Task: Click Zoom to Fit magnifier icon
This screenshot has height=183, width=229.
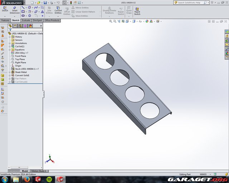Action: click(111, 21)
